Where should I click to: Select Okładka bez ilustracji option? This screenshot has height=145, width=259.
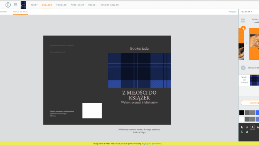(x=244, y=80)
